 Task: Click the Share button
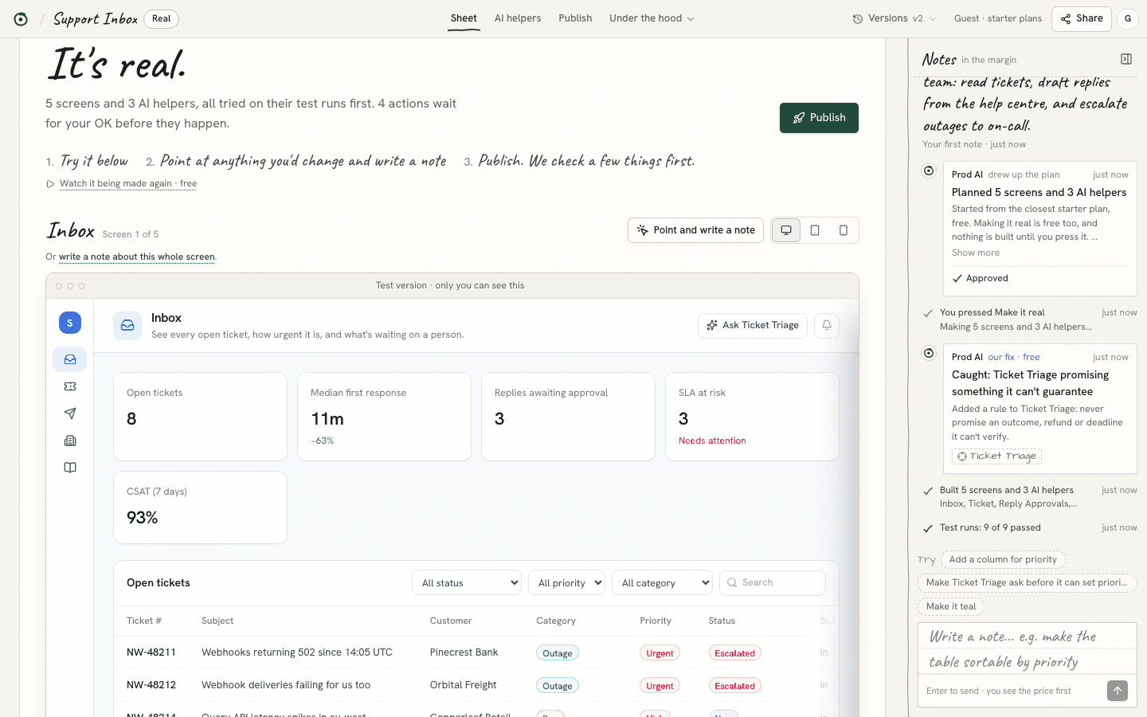click(x=1082, y=18)
